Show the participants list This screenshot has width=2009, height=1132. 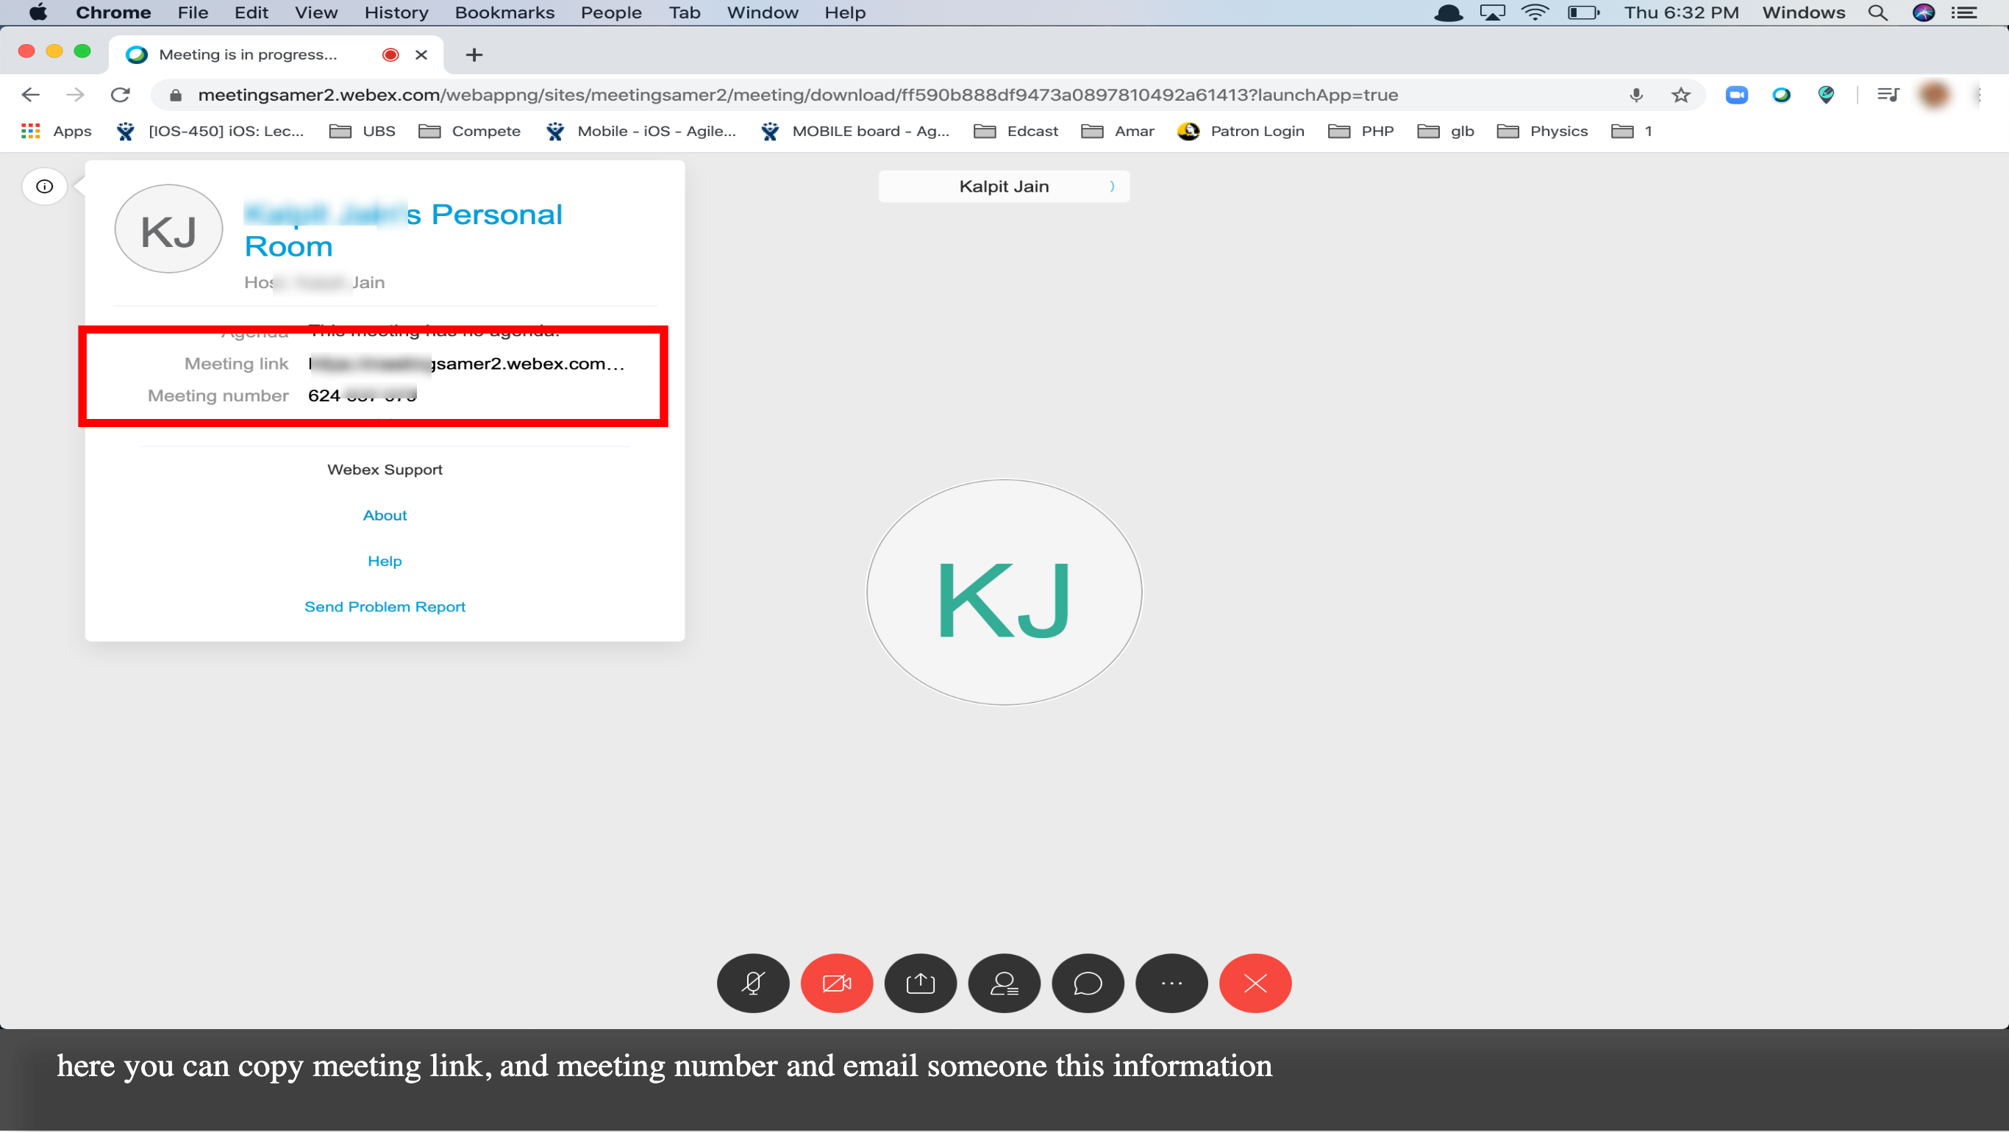[1004, 983]
